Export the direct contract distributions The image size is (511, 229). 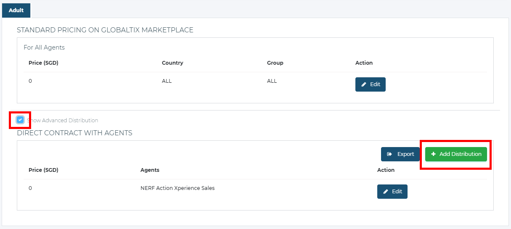[400, 154]
